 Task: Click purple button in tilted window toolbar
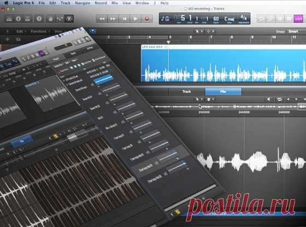pos(41,53)
